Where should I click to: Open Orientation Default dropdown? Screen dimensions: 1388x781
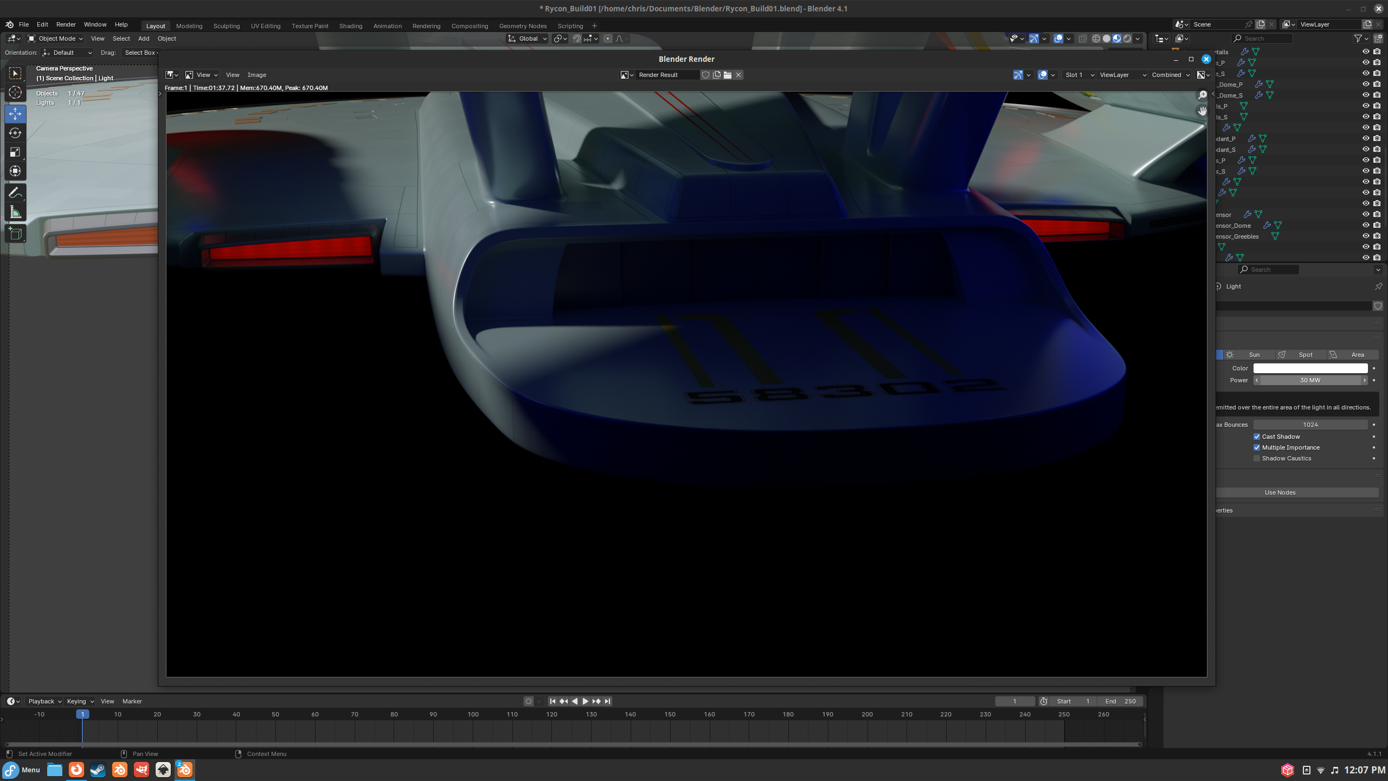coord(67,53)
